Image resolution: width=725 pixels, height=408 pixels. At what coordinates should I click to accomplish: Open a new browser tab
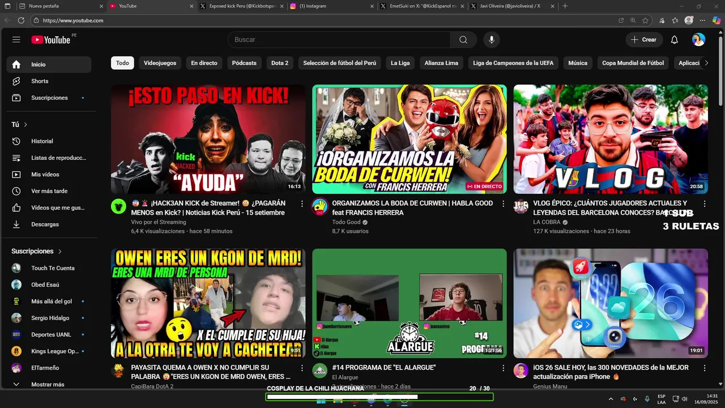pos(565,6)
